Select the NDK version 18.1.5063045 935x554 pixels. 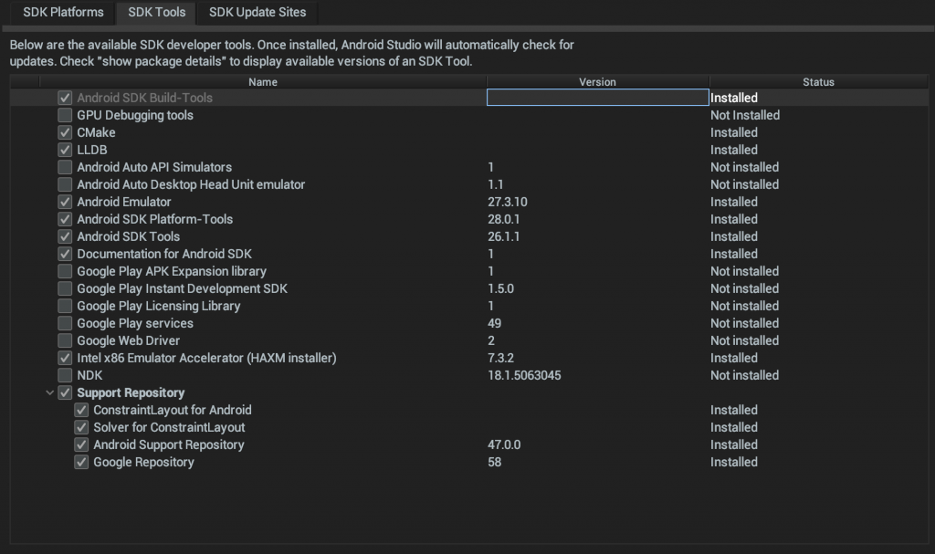(x=524, y=375)
